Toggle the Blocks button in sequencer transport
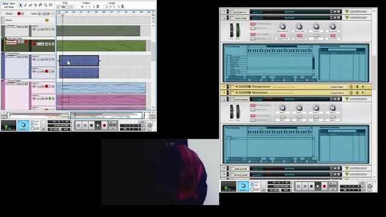This screenshot has width=386, height=217. pyautogui.click(x=23, y=125)
